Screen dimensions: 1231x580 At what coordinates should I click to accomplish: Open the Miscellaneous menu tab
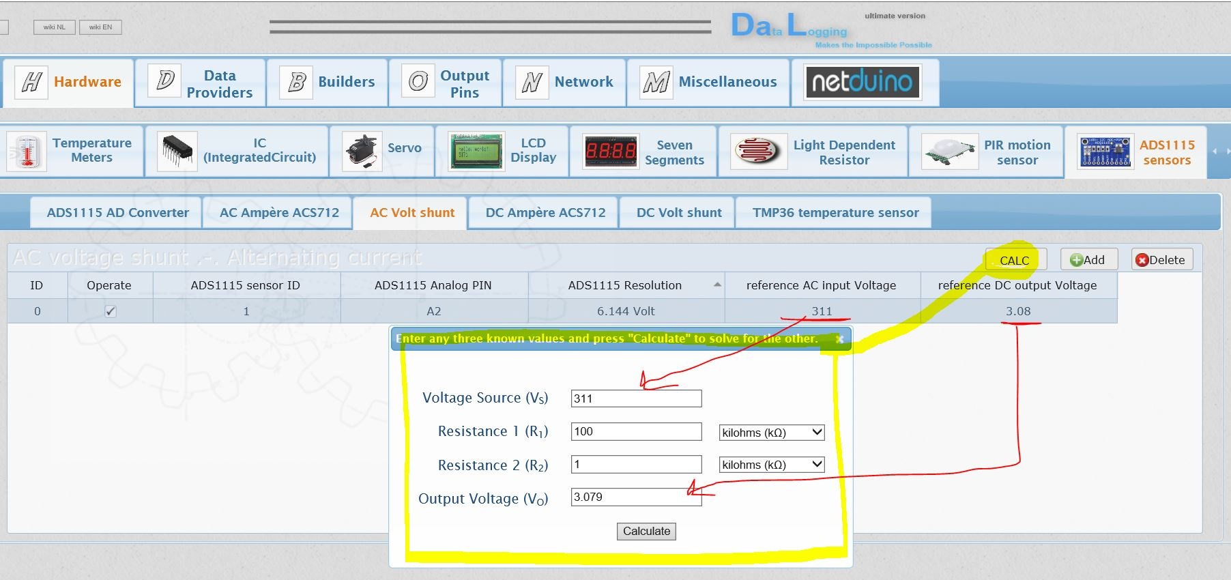(709, 83)
